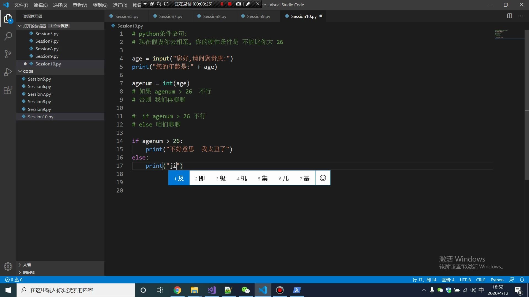
Task: Take a screenshot with the recorder camera icon
Action: pyautogui.click(x=239, y=4)
